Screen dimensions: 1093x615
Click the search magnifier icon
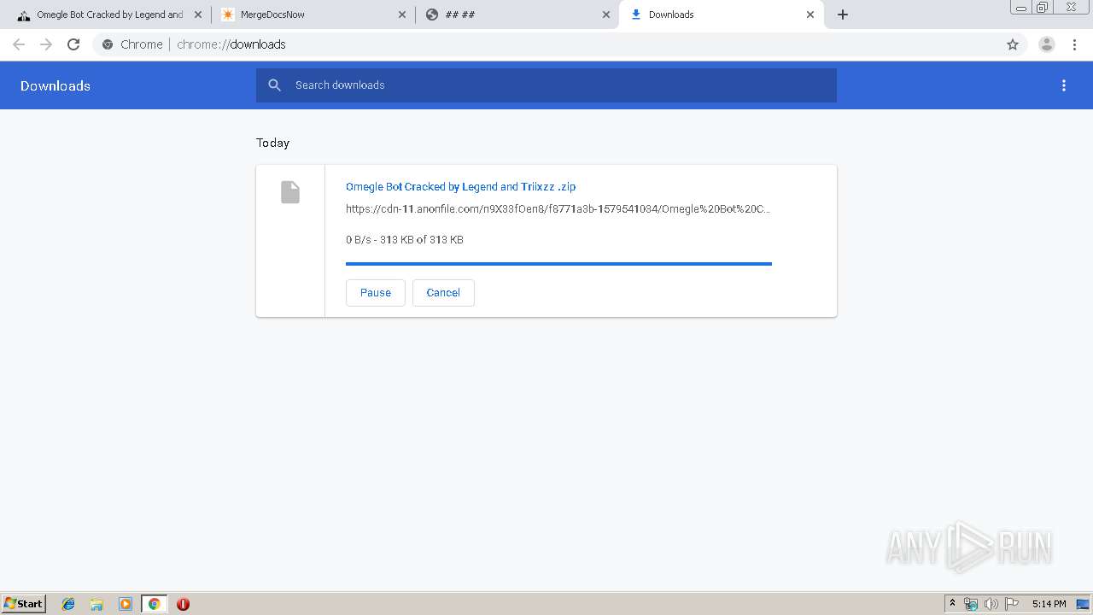[274, 85]
